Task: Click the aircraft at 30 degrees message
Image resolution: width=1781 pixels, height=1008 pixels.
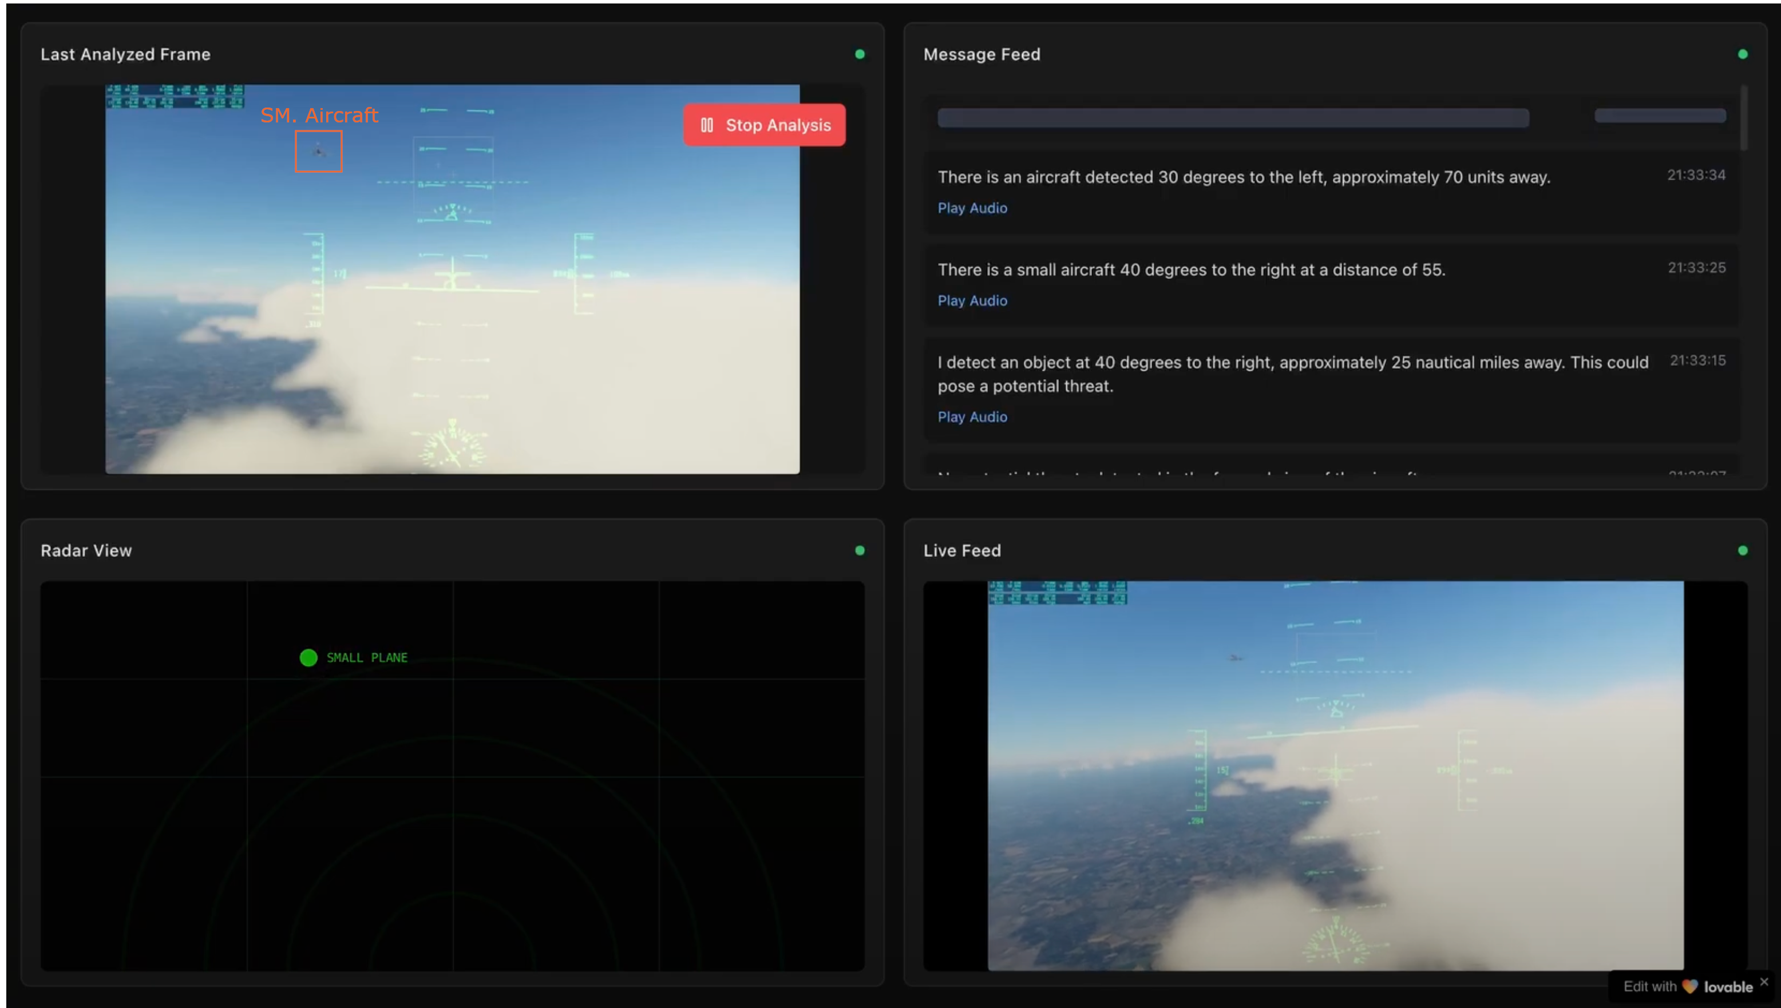Action: pos(1243,177)
